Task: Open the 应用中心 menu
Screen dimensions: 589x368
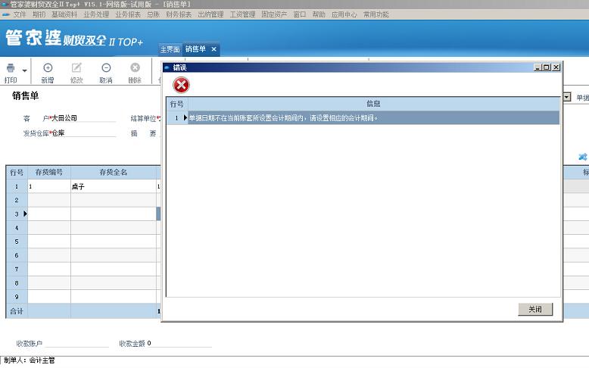Action: point(344,14)
